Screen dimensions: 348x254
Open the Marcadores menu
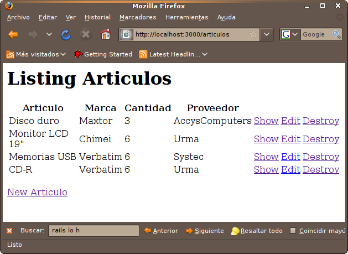click(x=138, y=17)
